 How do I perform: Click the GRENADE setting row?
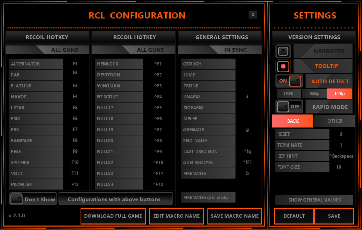(x=208, y=130)
